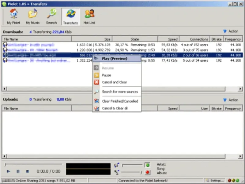Sort downloads by Bitrate column
Image resolution: width=245 pixels, height=184 pixels.
coord(217,39)
